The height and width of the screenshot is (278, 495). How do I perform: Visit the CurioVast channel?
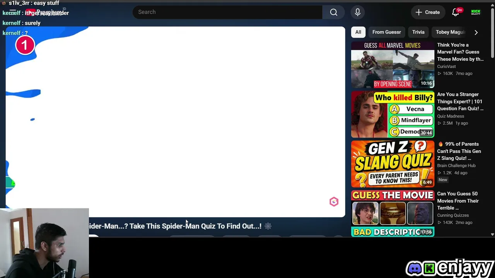(446, 66)
